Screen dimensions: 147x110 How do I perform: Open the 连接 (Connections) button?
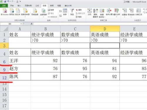[x=51, y=10]
